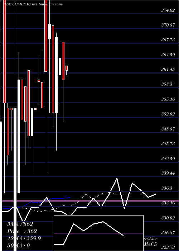Click the 342.59 price axis label
179x251 pixels.
click(x=168, y=158)
